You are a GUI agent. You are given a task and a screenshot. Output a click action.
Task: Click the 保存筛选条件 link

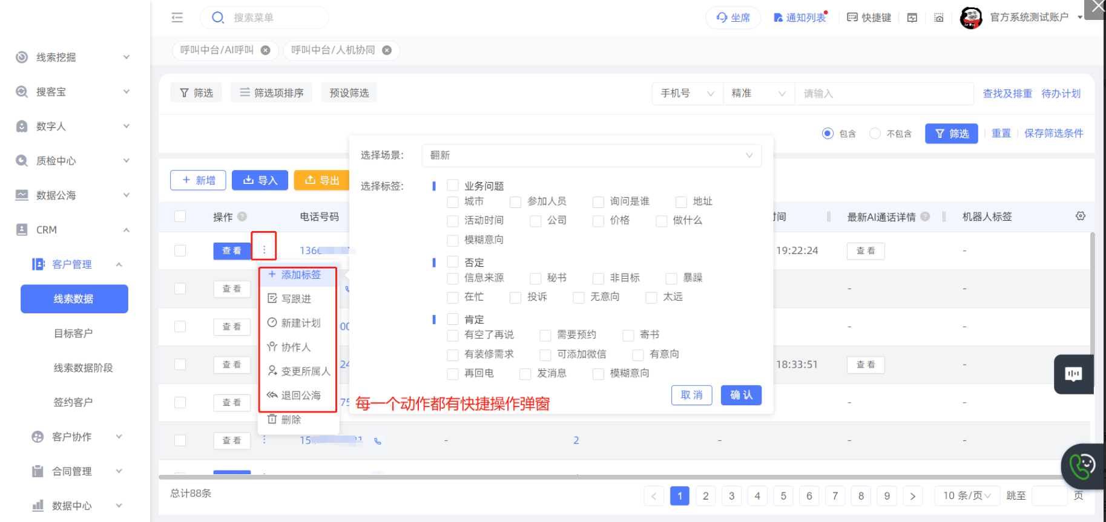1053,134
